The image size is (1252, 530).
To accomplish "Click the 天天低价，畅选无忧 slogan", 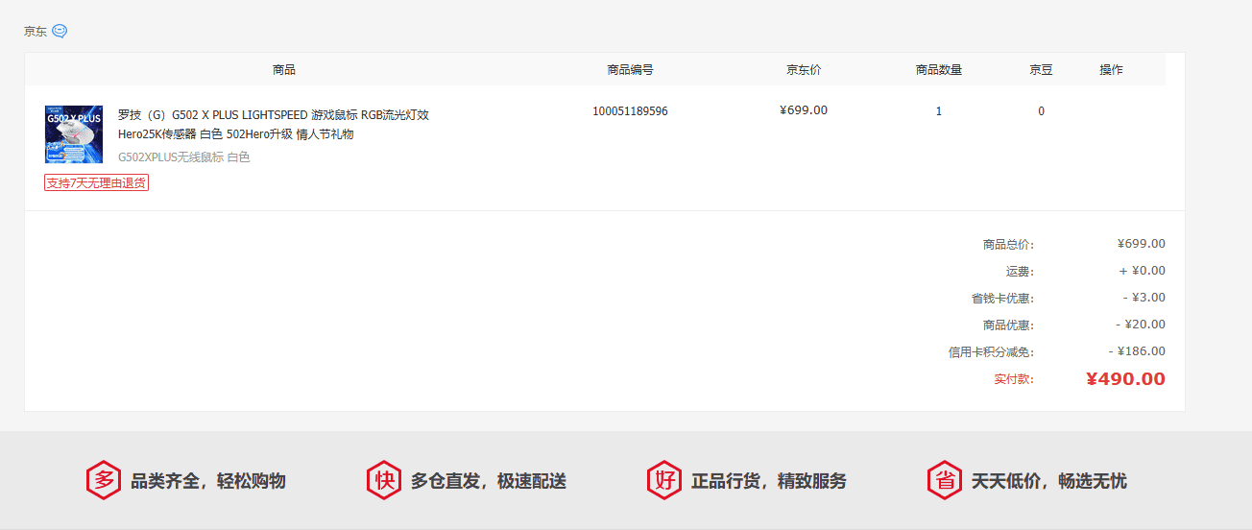I will pyautogui.click(x=1049, y=481).
